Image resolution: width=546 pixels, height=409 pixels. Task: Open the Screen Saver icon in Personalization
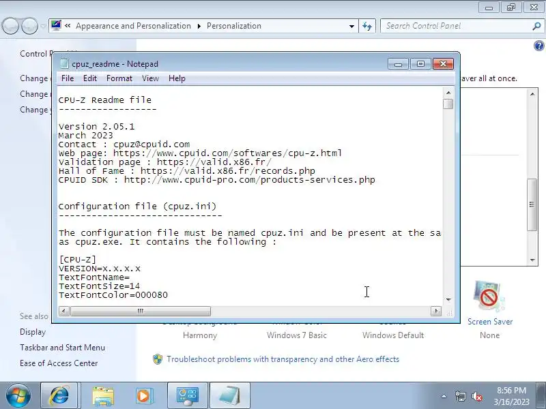coord(489,297)
